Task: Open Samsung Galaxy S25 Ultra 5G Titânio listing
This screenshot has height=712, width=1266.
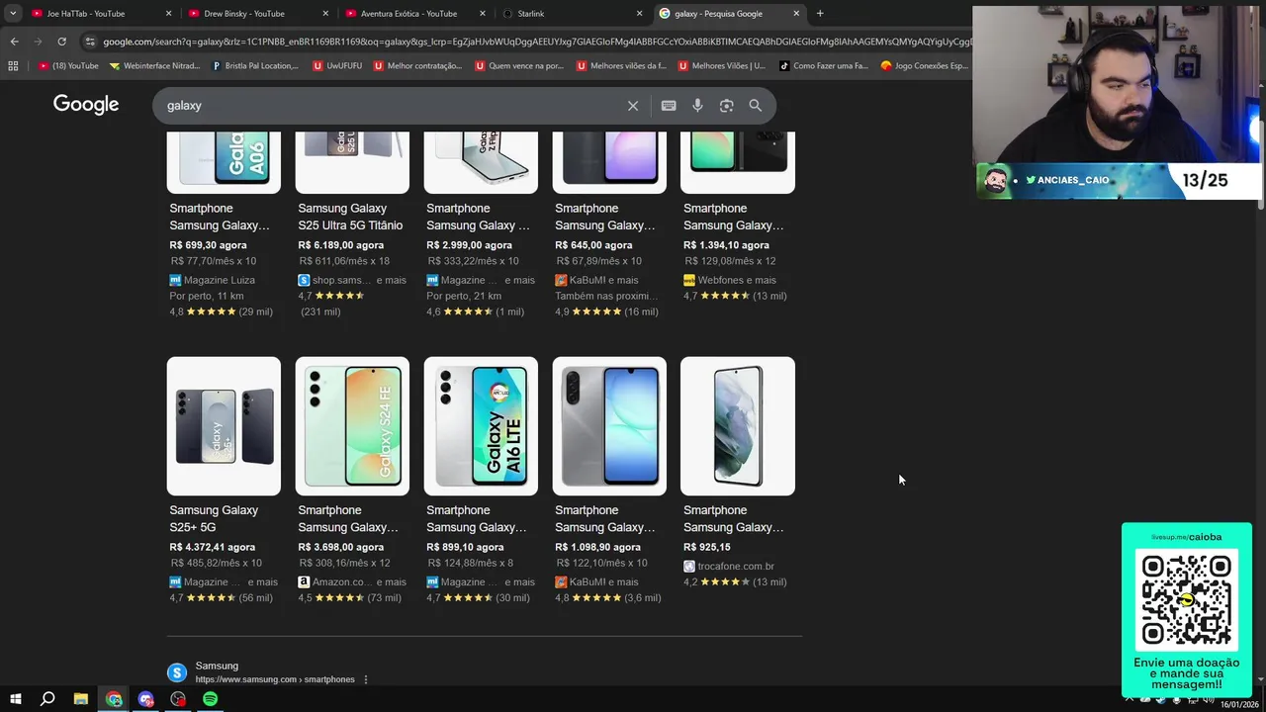Action: (x=350, y=217)
